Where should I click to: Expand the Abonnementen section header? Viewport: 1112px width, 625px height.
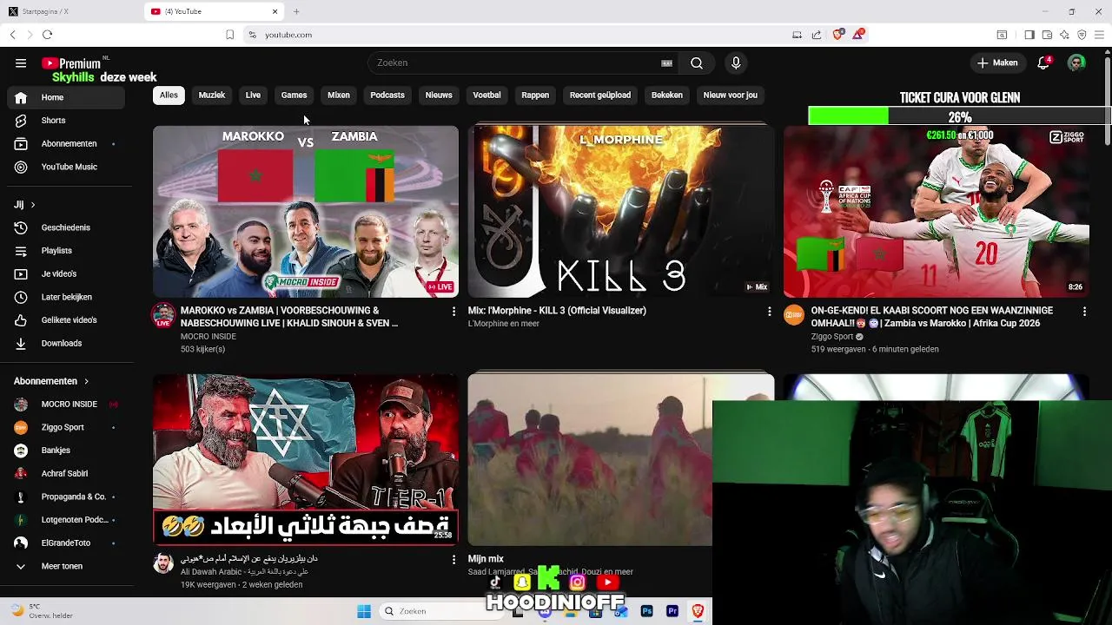pyautogui.click(x=52, y=381)
